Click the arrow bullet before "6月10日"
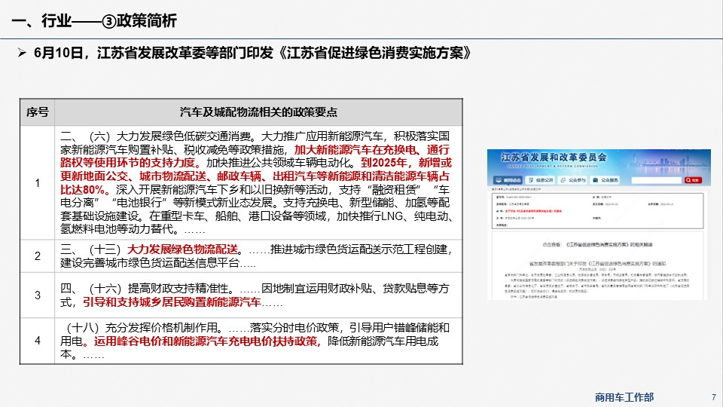 22,53
